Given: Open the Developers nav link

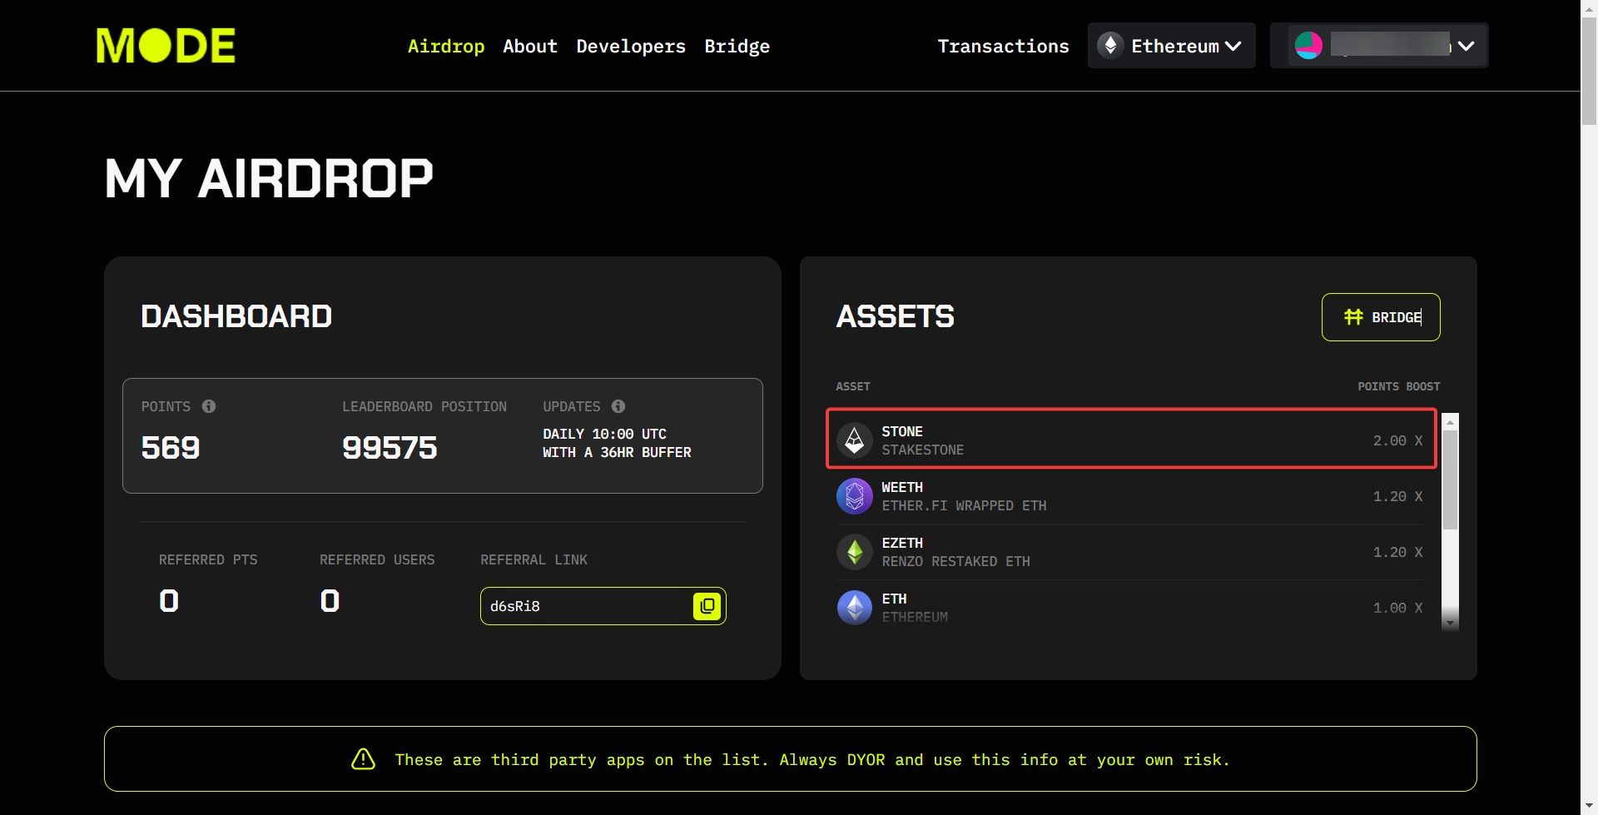Looking at the screenshot, I should (631, 47).
